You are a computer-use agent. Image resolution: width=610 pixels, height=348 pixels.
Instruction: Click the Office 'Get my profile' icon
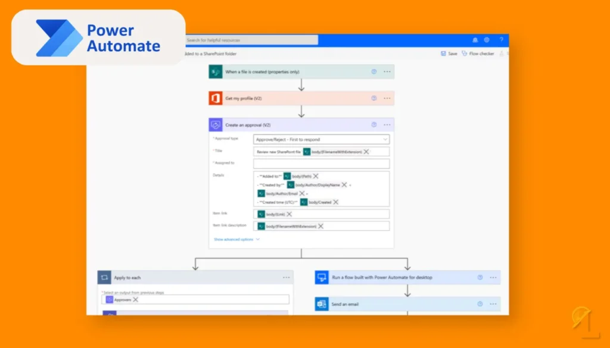[x=216, y=98]
